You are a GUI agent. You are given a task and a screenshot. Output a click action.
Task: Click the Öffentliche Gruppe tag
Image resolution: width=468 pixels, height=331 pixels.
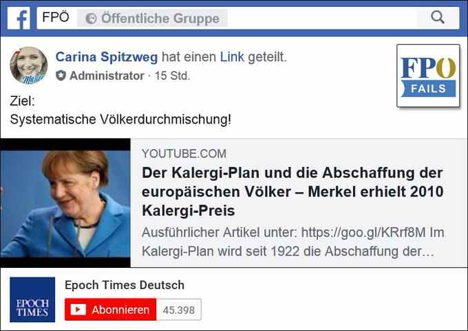coord(152,19)
